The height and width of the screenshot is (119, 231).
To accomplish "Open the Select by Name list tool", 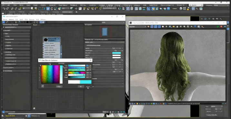I will click(x=36, y=8).
